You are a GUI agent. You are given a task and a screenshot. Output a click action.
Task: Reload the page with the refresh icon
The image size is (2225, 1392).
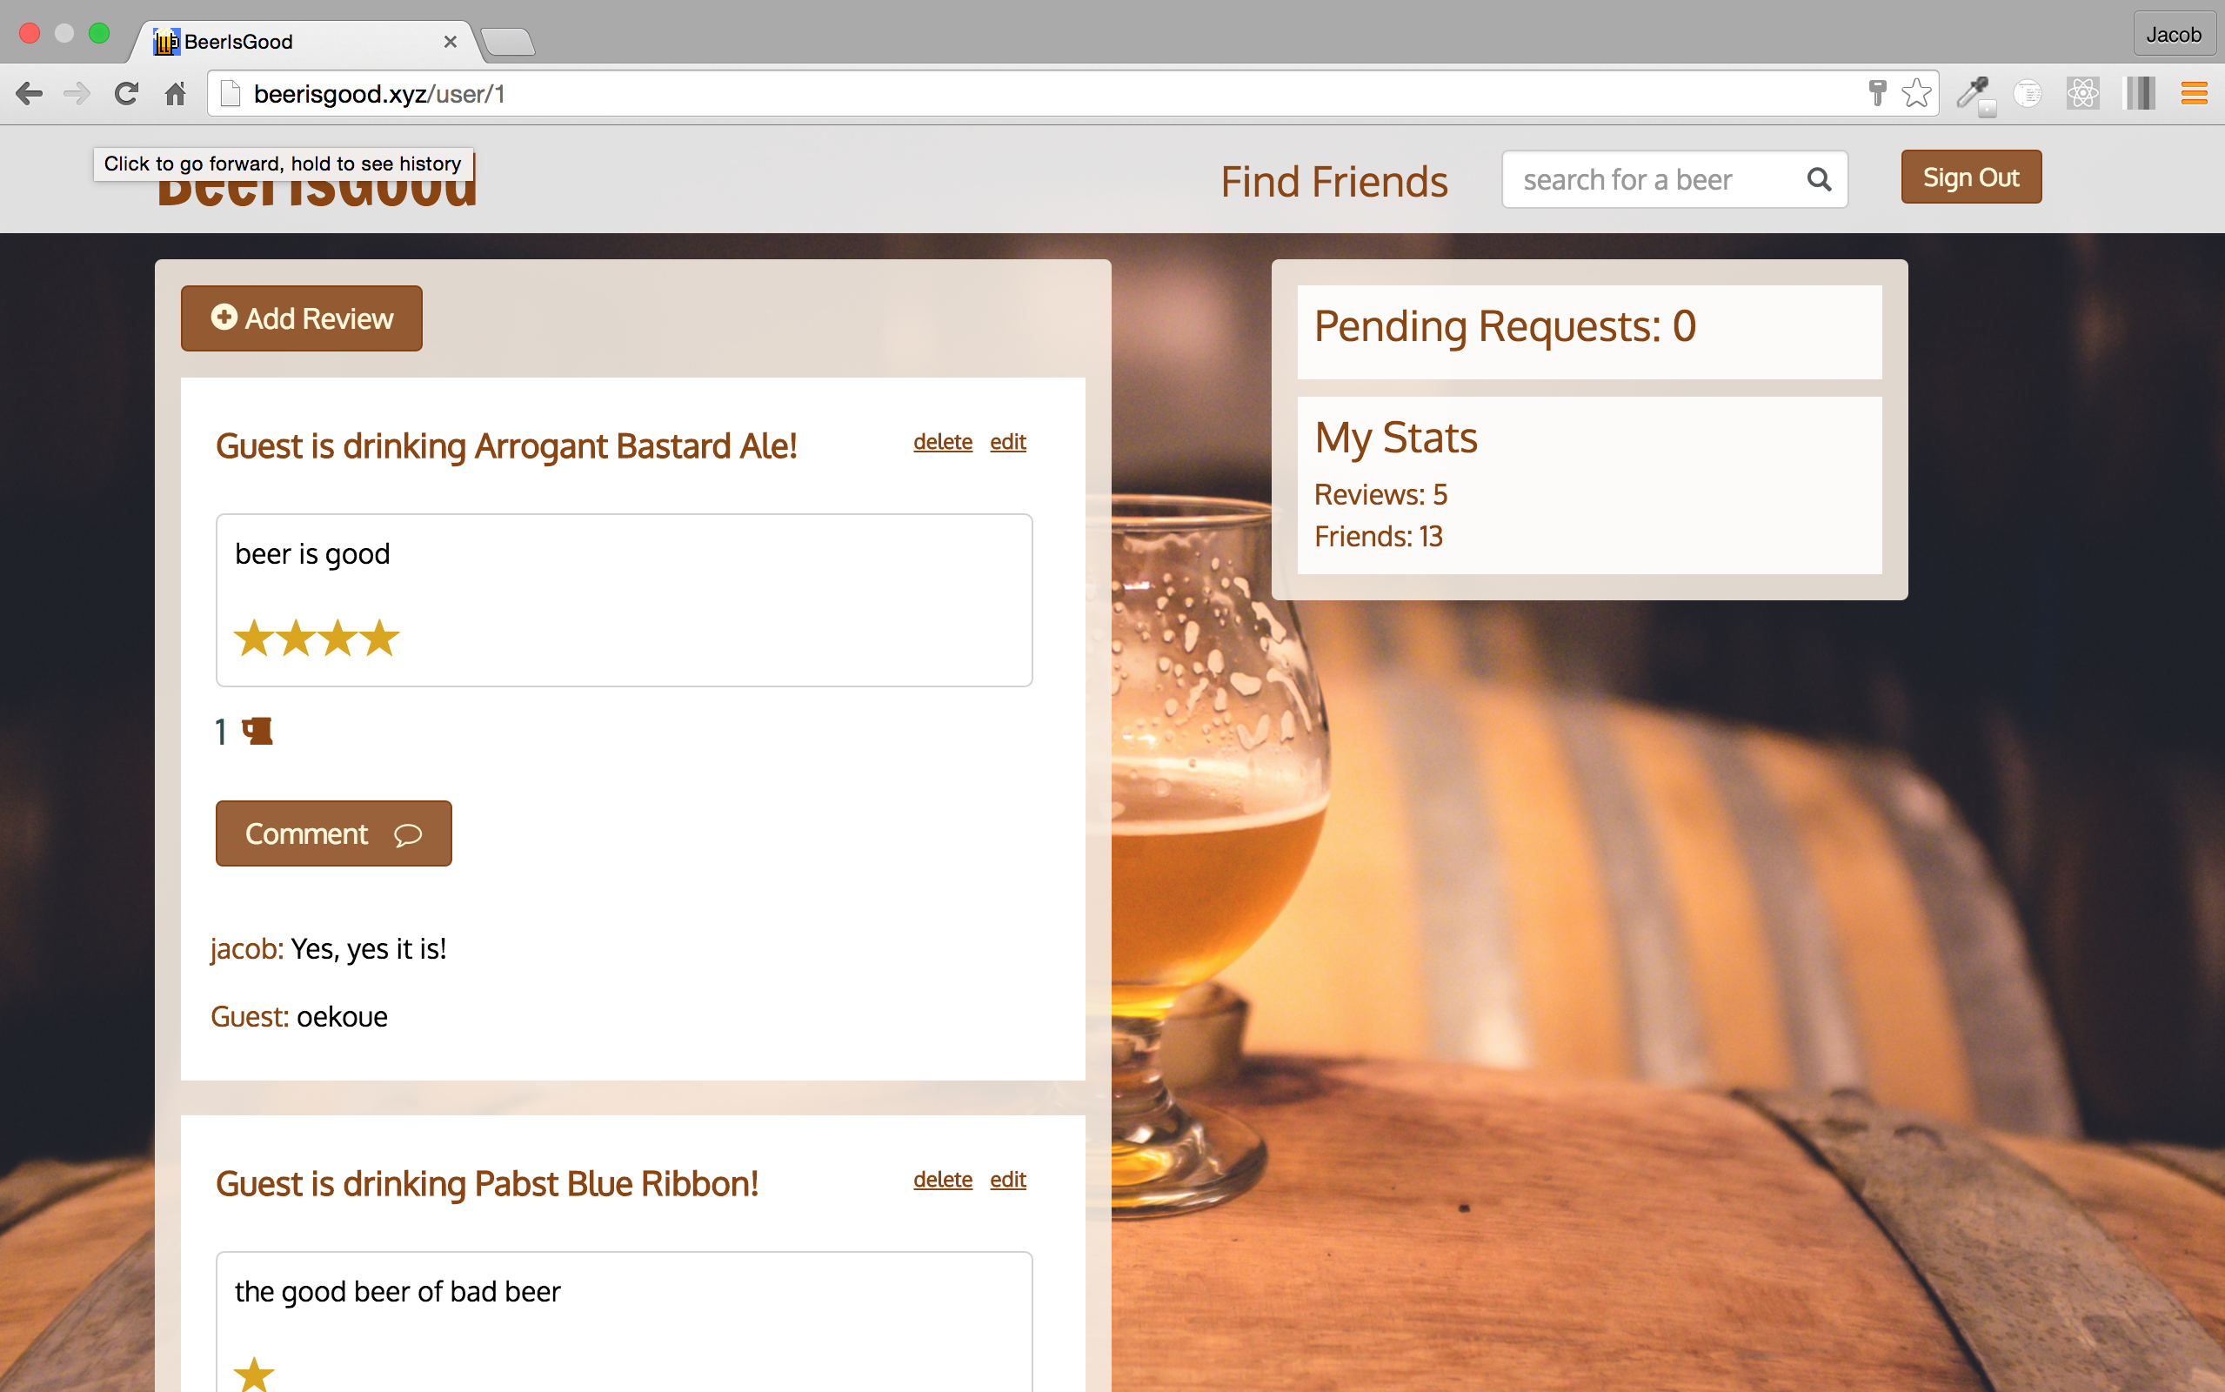click(126, 92)
